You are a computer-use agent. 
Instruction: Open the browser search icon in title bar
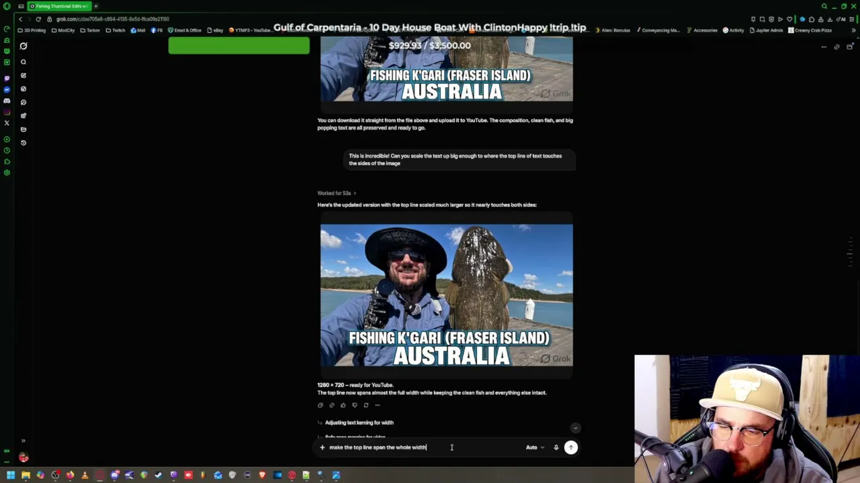click(824, 6)
